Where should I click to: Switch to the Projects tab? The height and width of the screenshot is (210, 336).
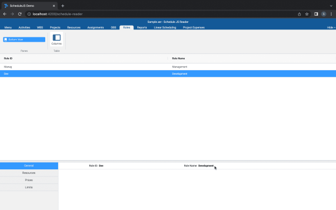point(55,27)
